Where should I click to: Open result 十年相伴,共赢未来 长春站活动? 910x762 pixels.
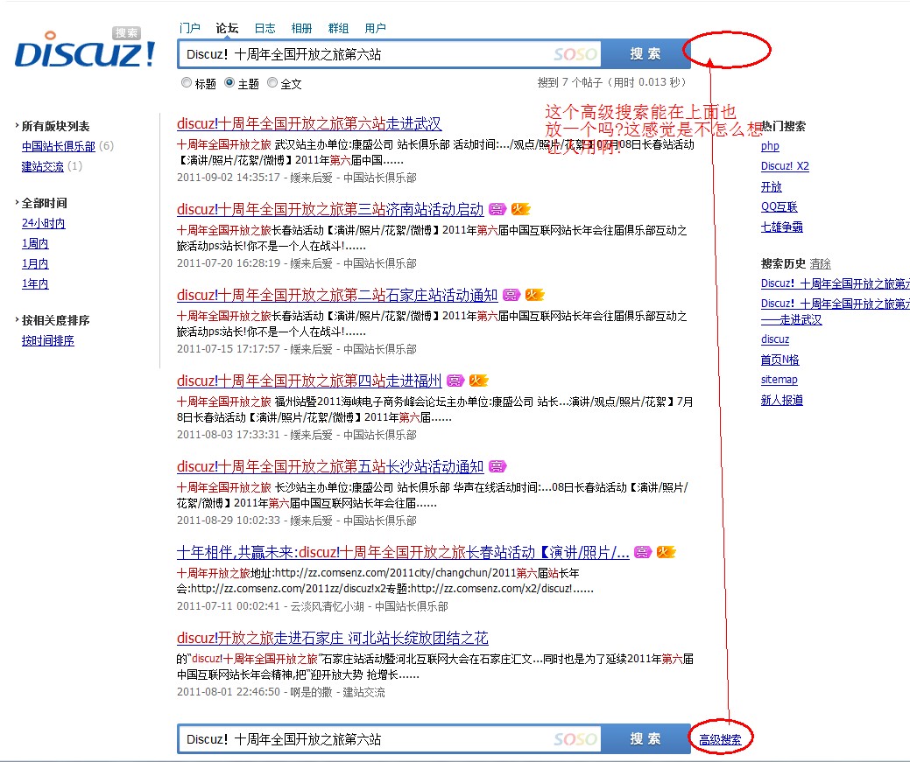click(404, 553)
